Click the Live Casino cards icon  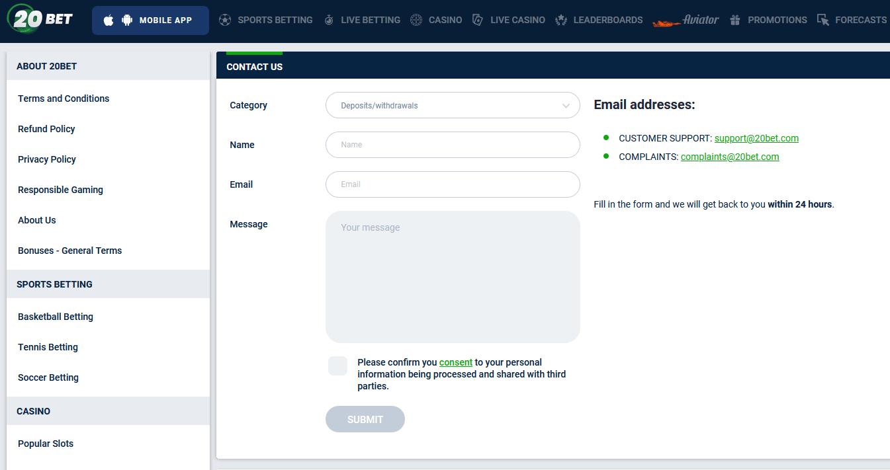click(478, 20)
